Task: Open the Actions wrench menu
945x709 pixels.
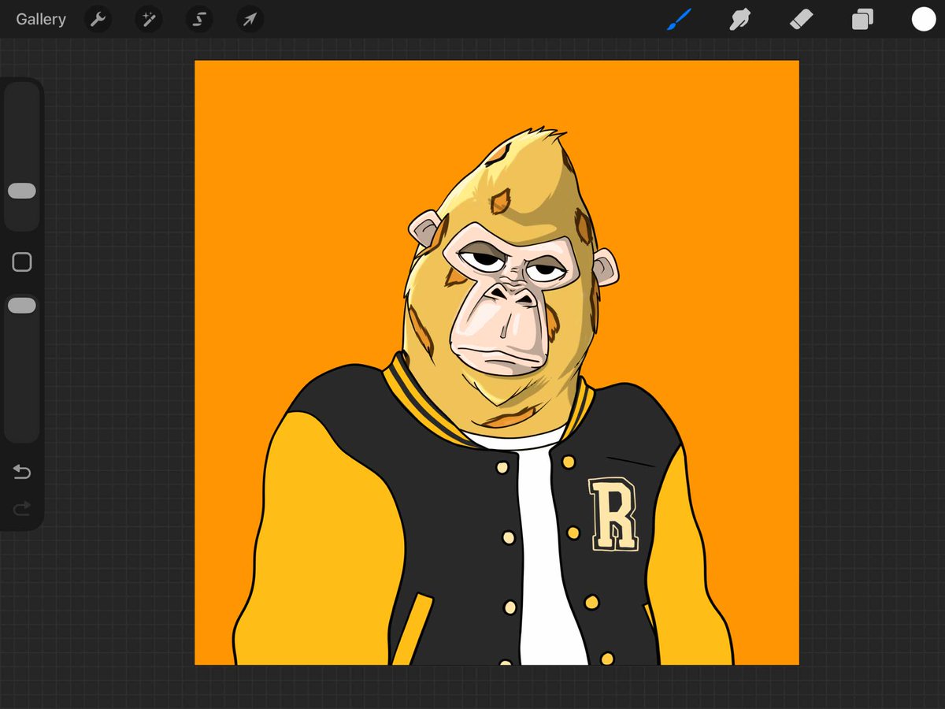Action: click(98, 20)
